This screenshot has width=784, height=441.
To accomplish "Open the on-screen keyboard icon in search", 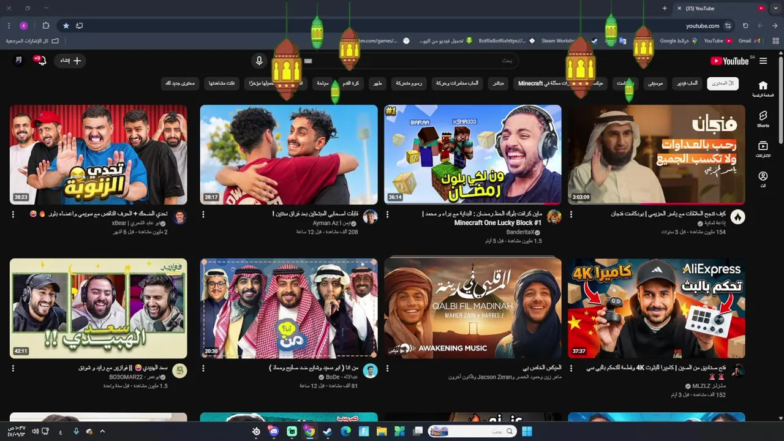I will tap(308, 61).
